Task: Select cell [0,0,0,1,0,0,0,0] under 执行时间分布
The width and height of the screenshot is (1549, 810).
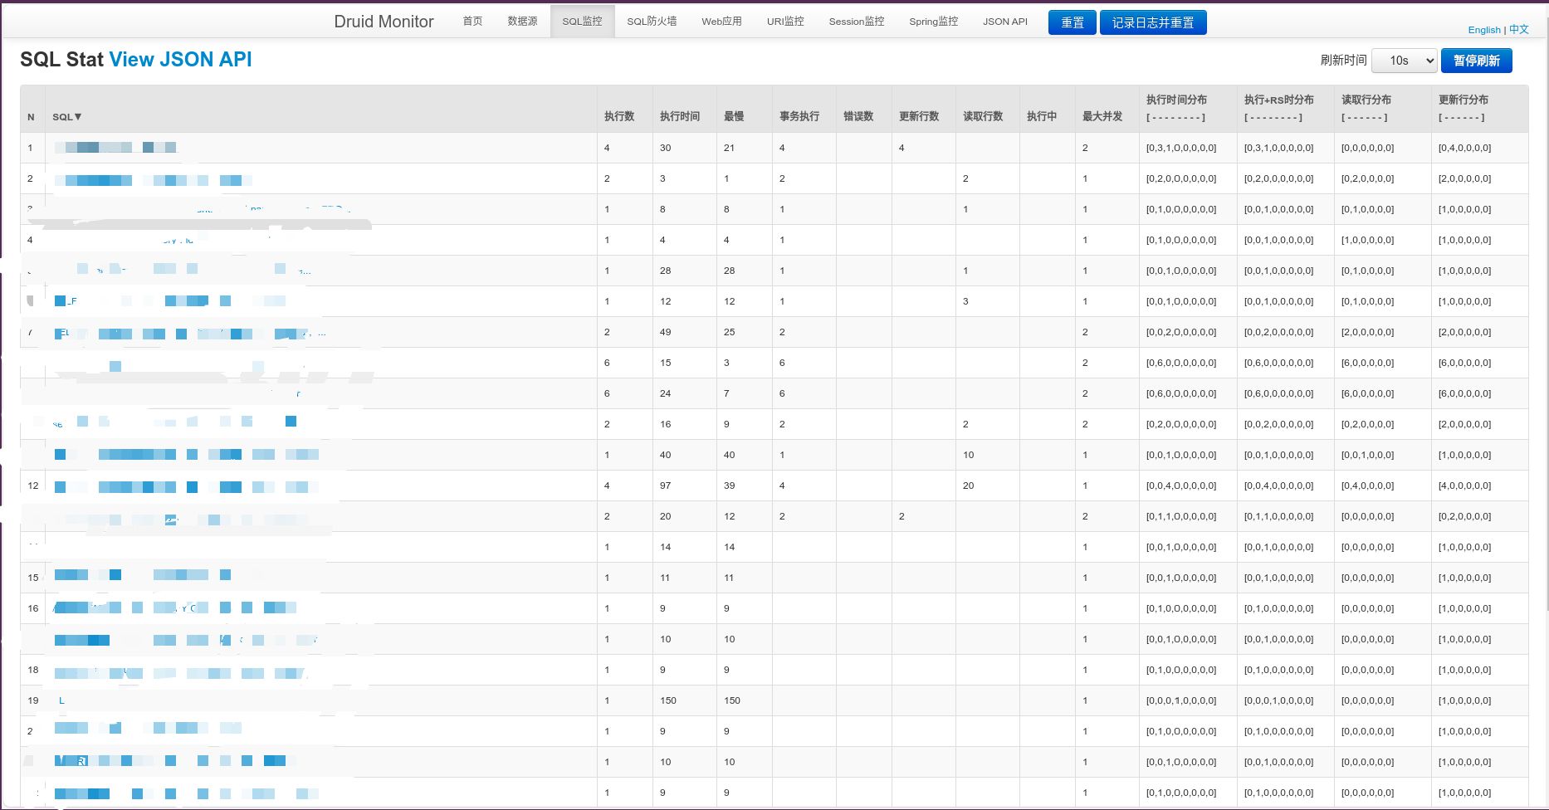Action: pos(1181,700)
